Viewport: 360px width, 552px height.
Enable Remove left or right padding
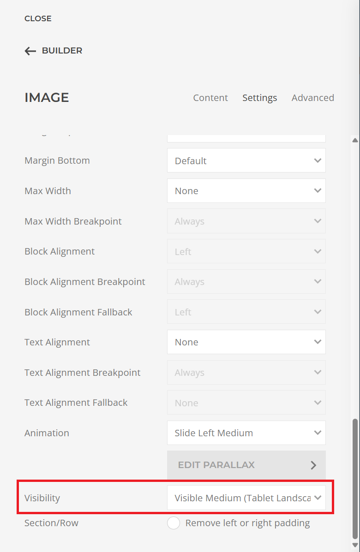[174, 523]
